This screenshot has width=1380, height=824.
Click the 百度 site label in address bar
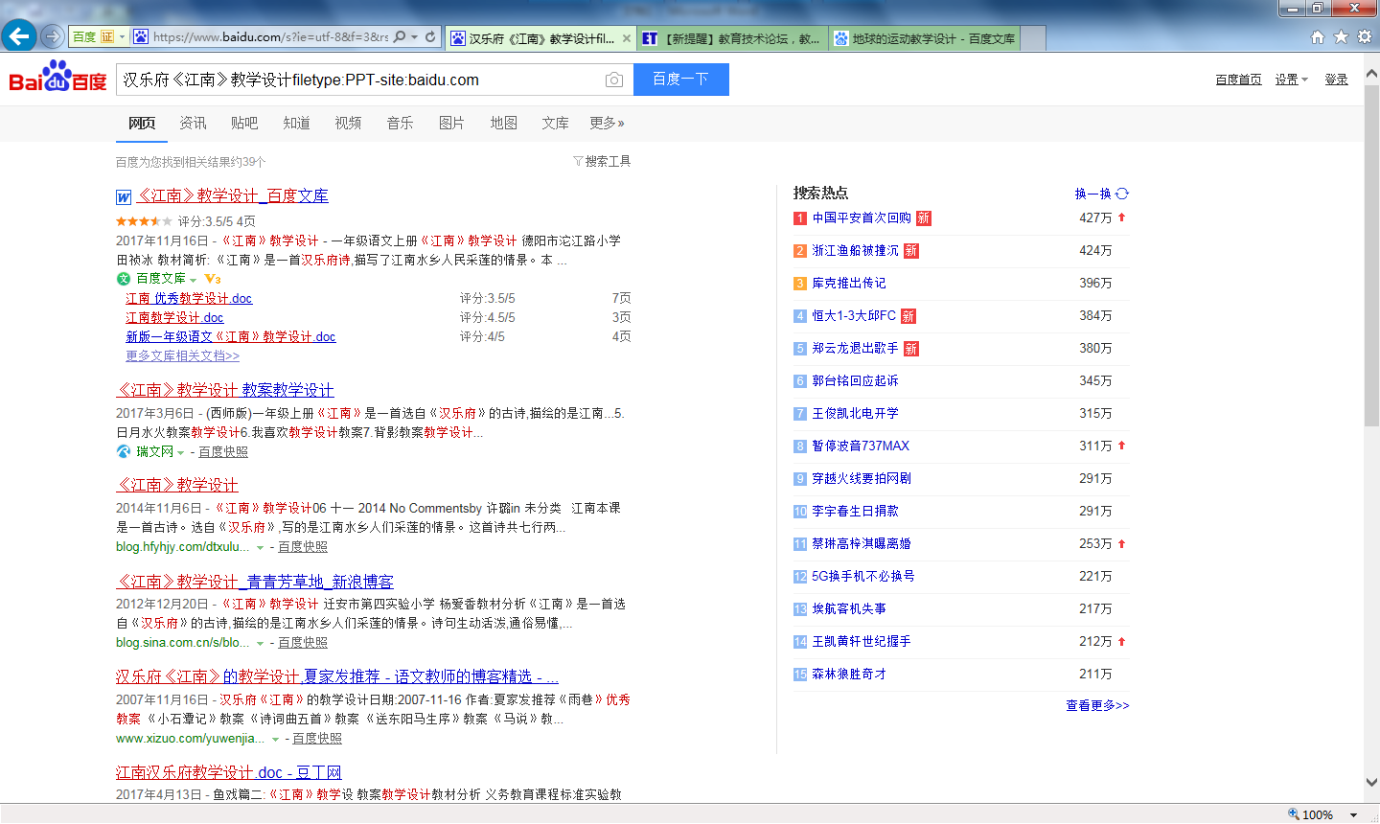tap(84, 37)
